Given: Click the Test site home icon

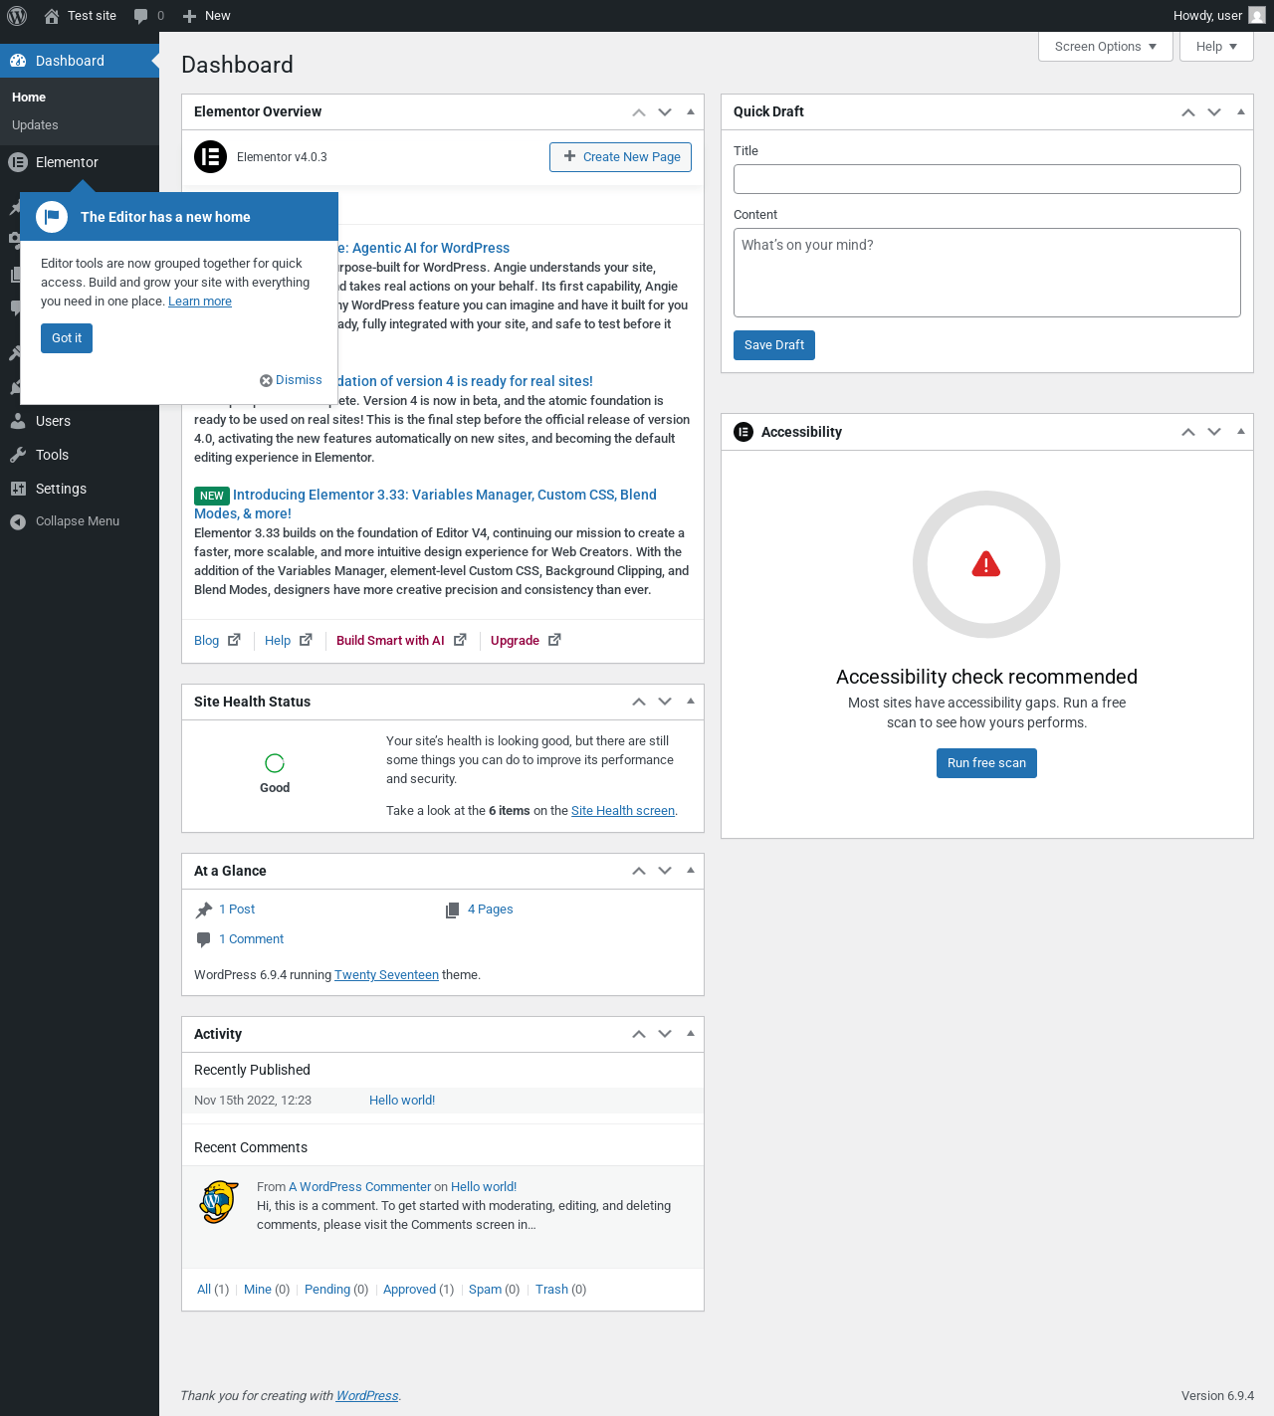Looking at the screenshot, I should click(52, 16).
